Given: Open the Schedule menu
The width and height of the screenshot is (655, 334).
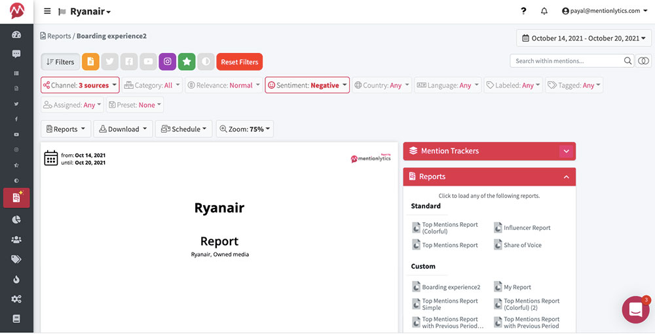Looking at the screenshot, I should click(x=183, y=129).
